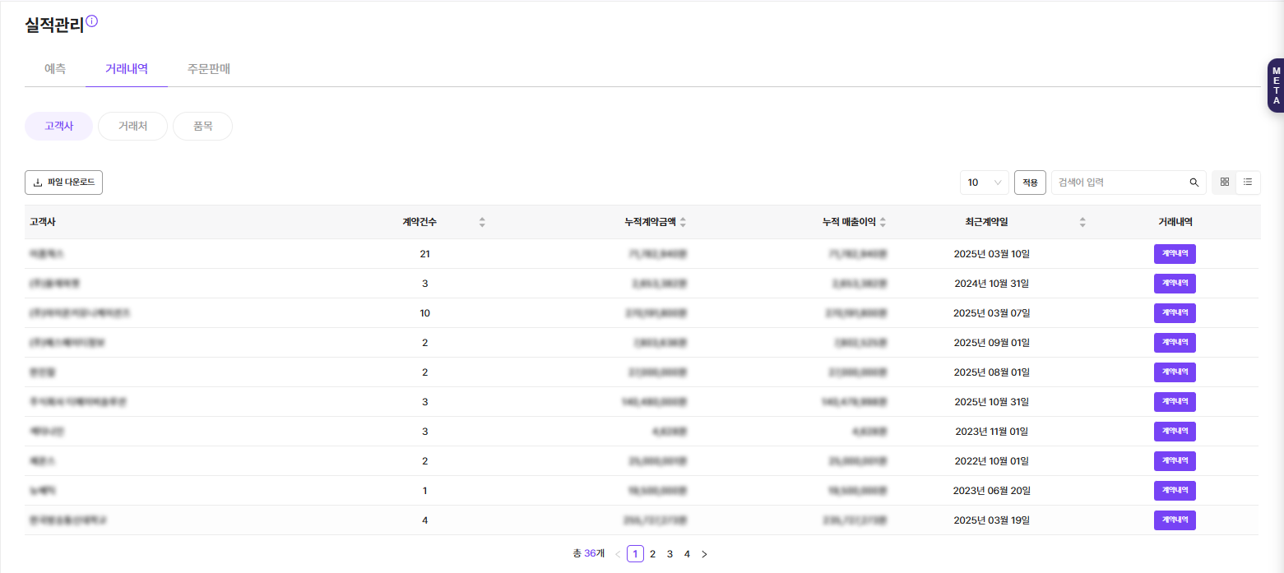The height and width of the screenshot is (573, 1284).
Task: Select the 고객사 filter pill
Action: pos(58,127)
